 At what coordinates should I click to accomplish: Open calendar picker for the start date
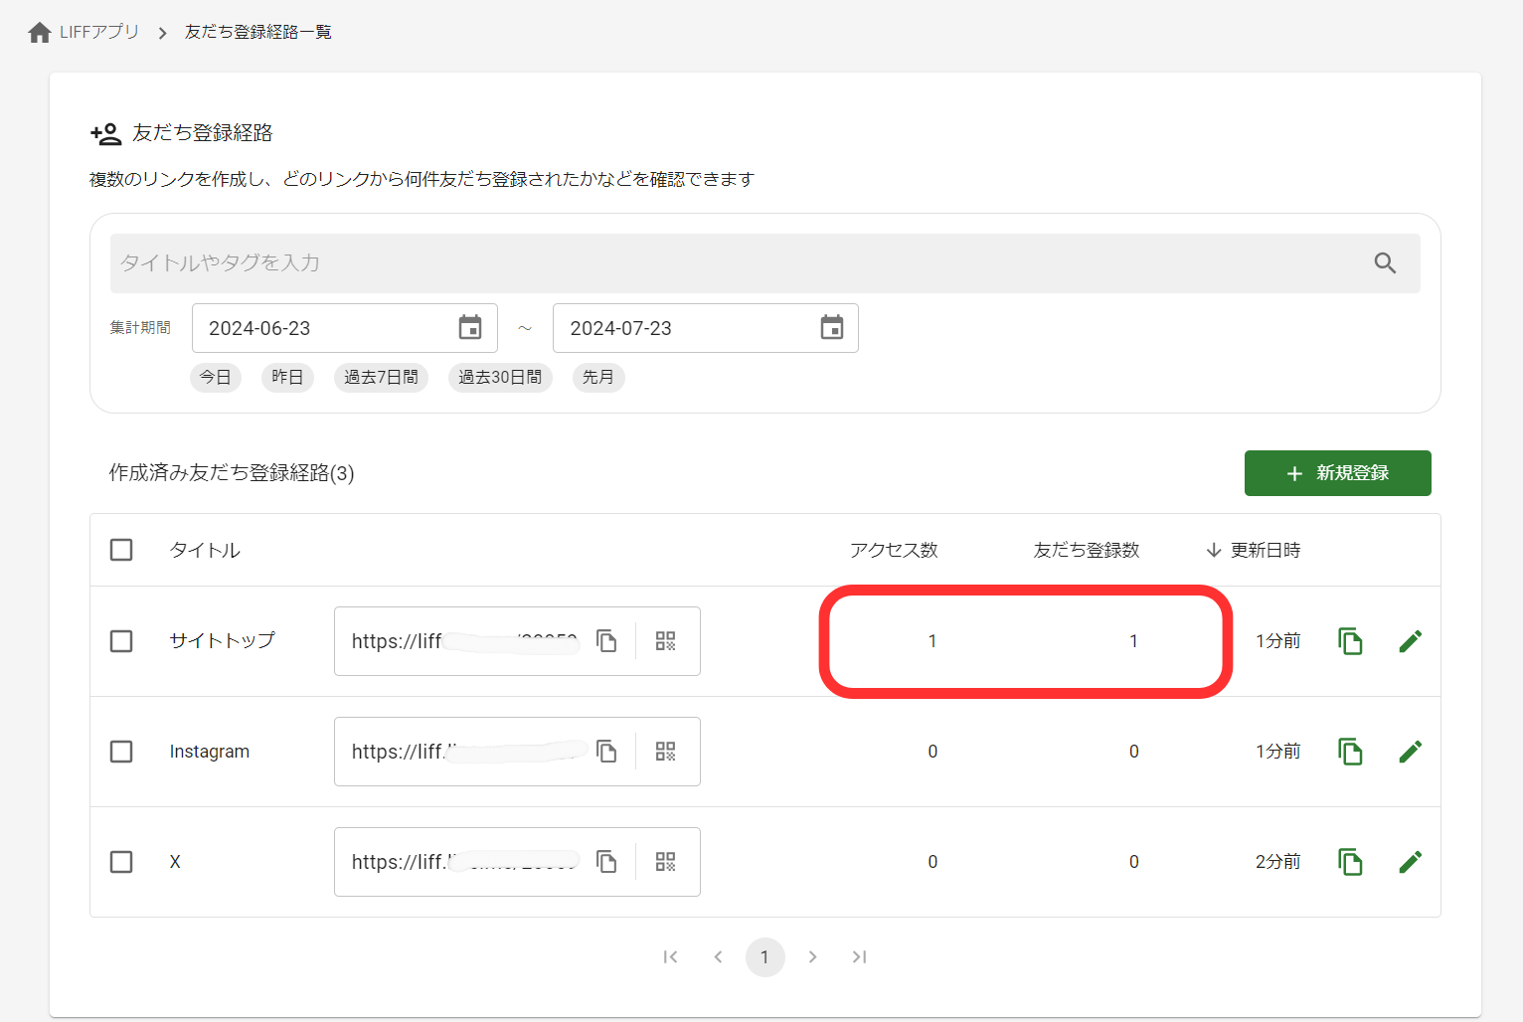point(470,328)
